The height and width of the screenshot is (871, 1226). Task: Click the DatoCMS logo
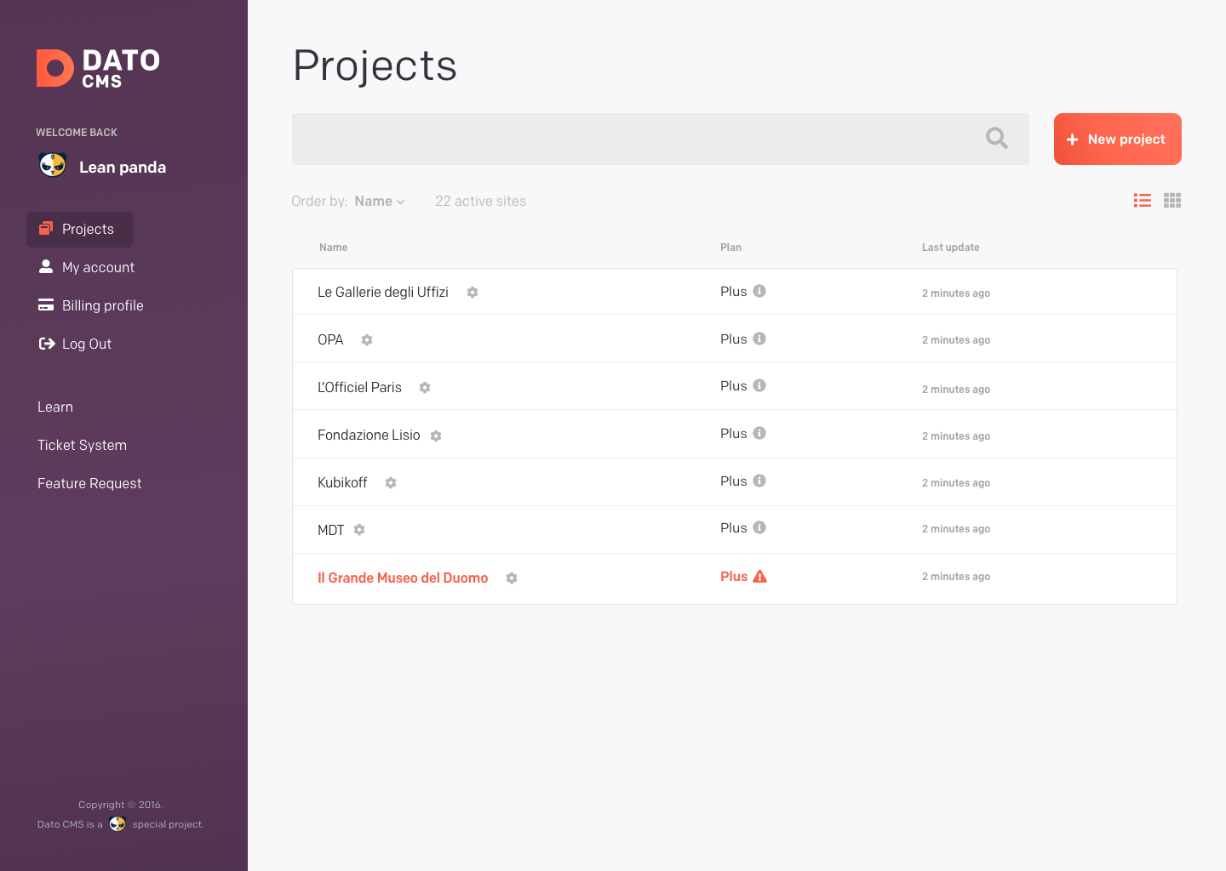coord(98,68)
